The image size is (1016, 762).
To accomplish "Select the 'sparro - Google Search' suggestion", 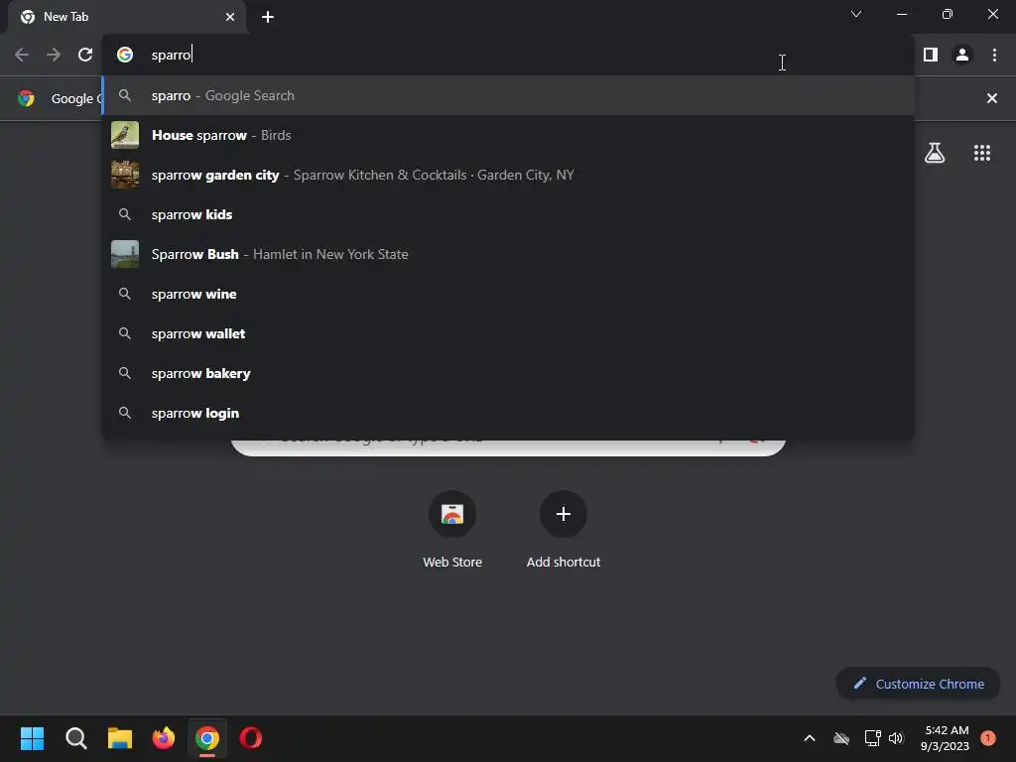I will [x=508, y=95].
